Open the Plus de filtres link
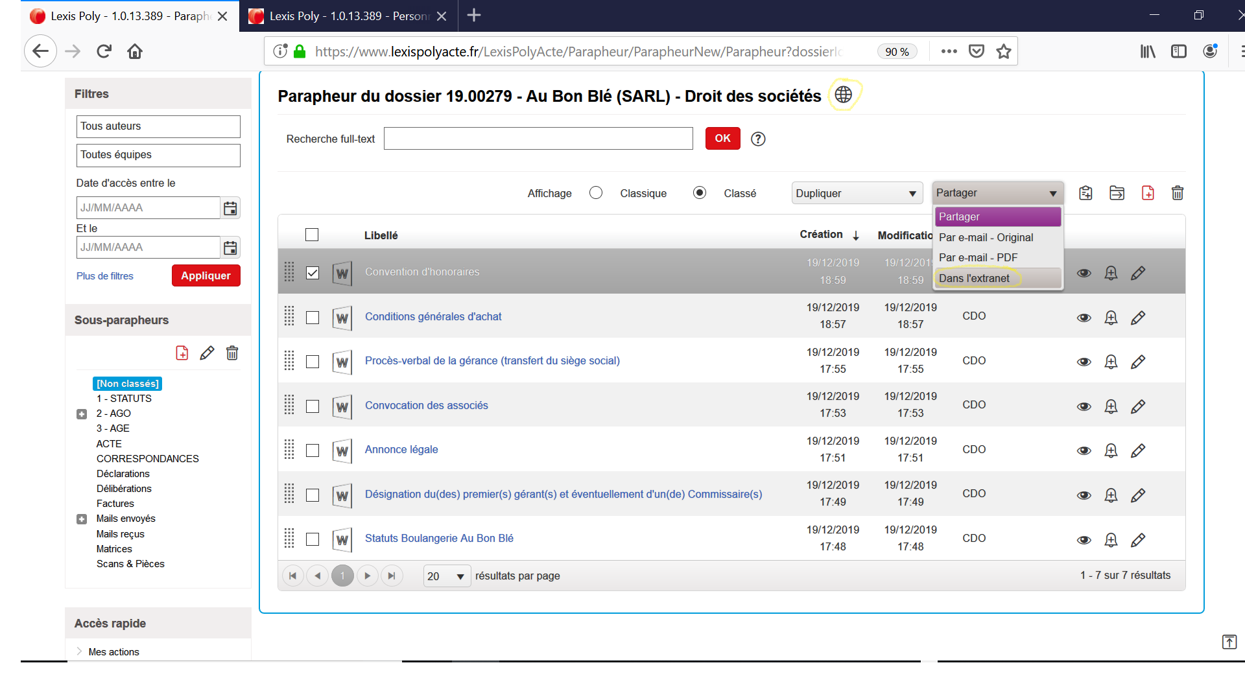1245x700 pixels. coord(105,276)
